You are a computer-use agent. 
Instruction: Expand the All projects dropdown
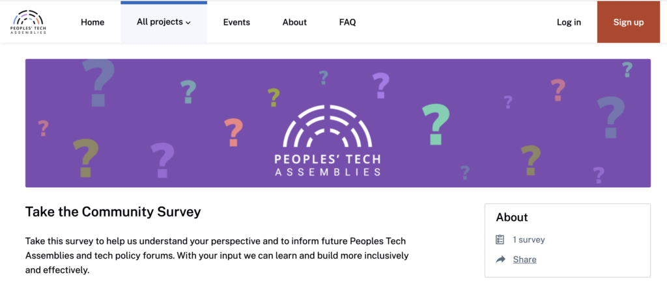pyautogui.click(x=163, y=22)
